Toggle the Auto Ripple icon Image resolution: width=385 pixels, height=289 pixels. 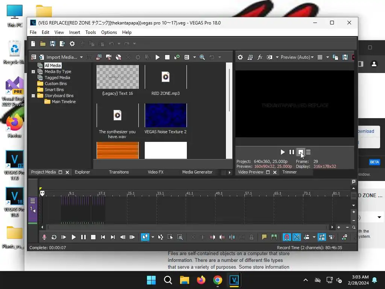pyautogui.click(x=306, y=237)
